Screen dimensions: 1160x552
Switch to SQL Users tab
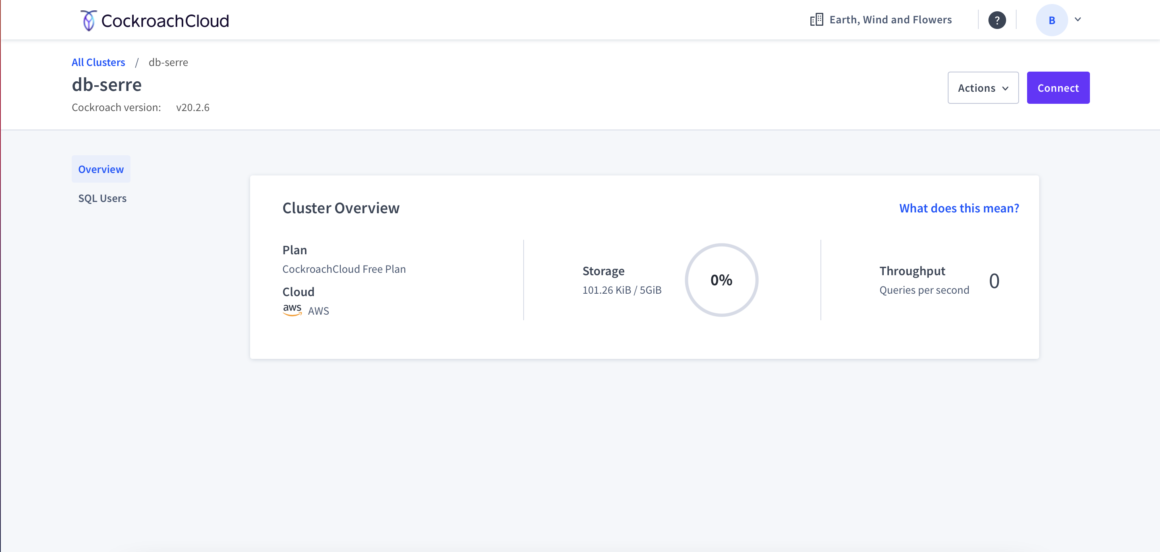pos(102,198)
